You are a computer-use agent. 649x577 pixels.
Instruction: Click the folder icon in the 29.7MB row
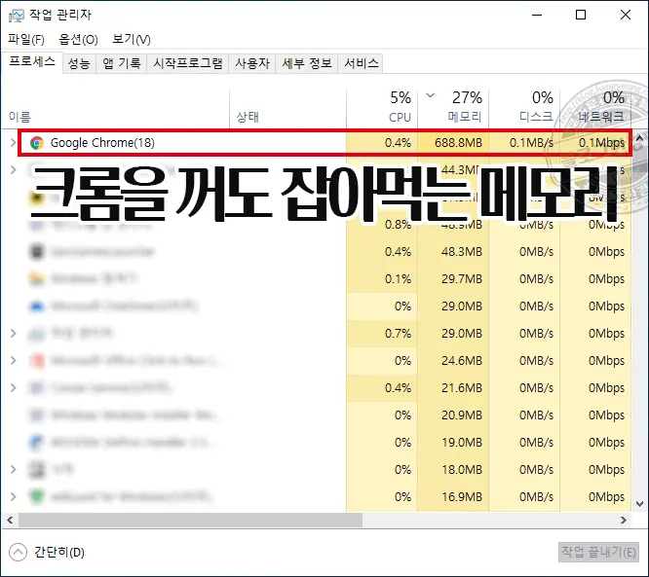pyautogui.click(x=37, y=279)
